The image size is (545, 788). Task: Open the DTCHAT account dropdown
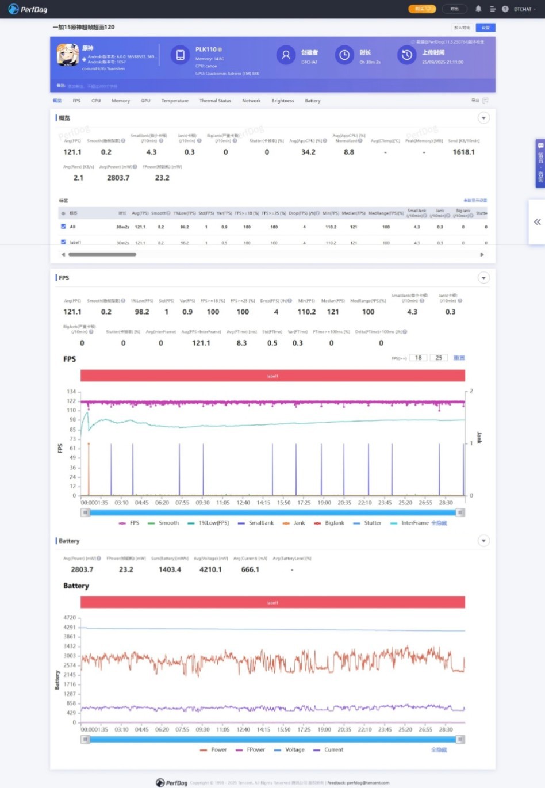[524, 9]
